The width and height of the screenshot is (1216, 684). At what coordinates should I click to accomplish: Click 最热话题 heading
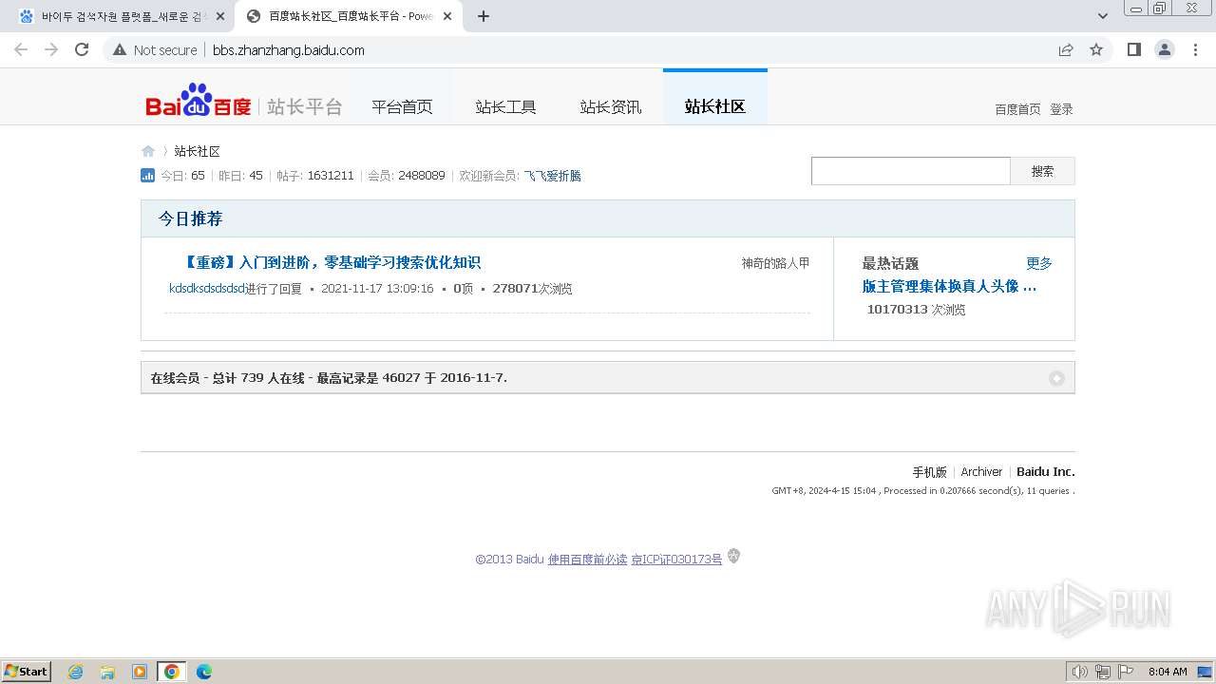(x=890, y=263)
